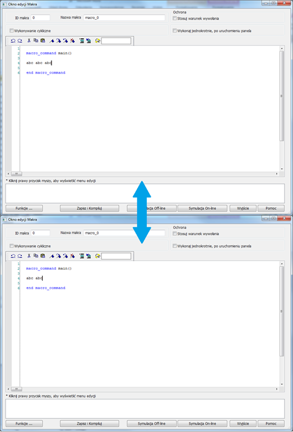Viewport: 293px width, 432px height.
Task: Click 'Symulacja On-line' button in upper window
Action: pos(202,208)
